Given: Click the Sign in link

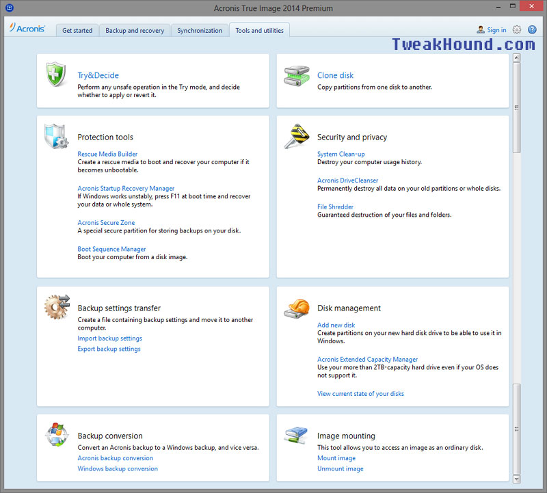Looking at the screenshot, I should click(x=496, y=30).
